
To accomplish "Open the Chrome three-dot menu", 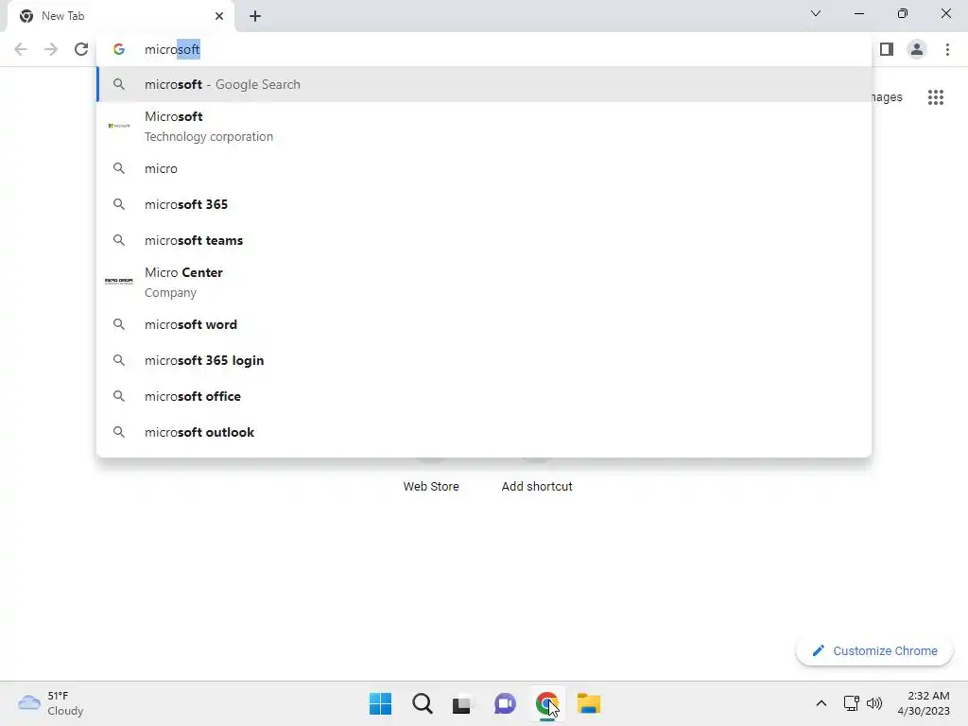I will pos(947,49).
